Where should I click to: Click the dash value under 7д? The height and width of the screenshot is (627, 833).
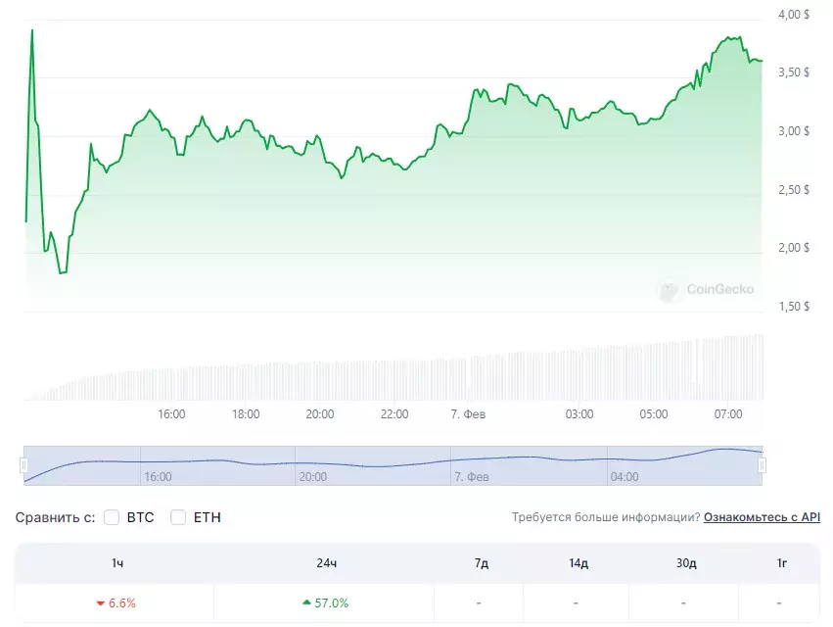pyautogui.click(x=479, y=603)
